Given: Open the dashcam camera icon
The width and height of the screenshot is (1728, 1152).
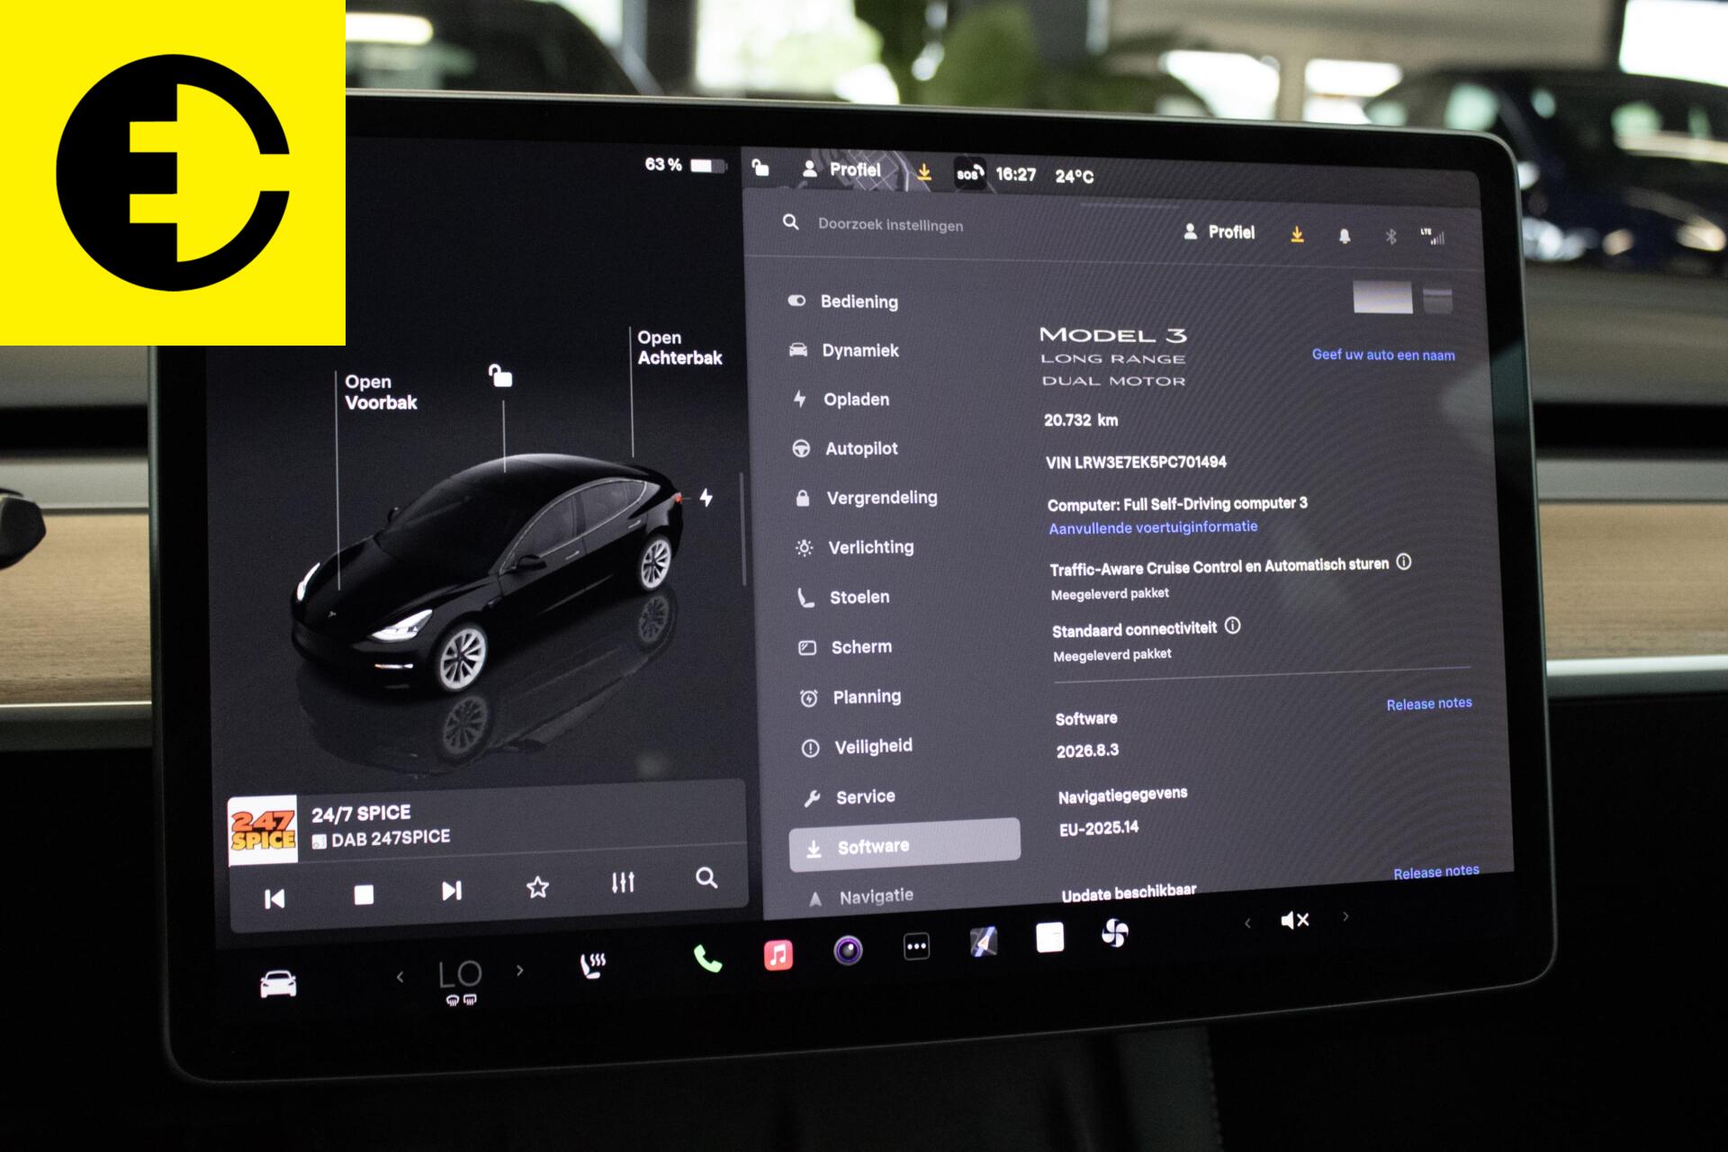Looking at the screenshot, I should pyautogui.click(x=848, y=950).
